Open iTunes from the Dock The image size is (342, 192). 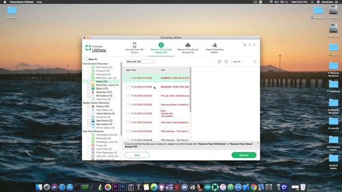(223, 187)
